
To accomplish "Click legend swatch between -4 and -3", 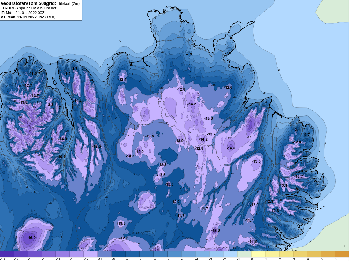I will pos(202,254).
